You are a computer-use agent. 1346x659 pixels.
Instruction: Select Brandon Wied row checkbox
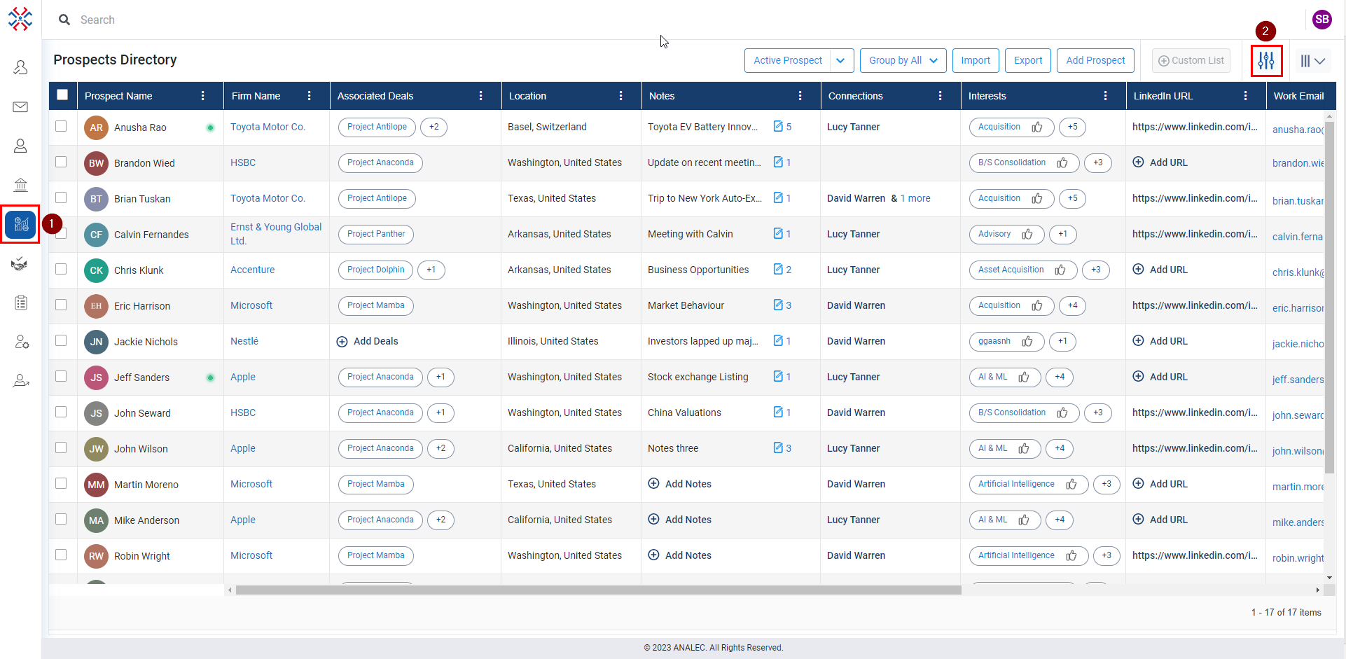(x=61, y=162)
